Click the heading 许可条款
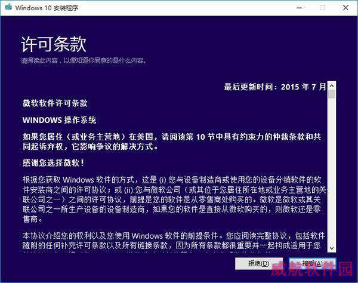358x283 pixels. 54,44
